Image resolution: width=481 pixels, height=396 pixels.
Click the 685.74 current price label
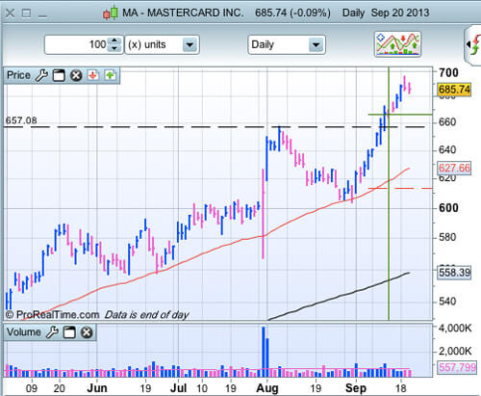(x=454, y=90)
